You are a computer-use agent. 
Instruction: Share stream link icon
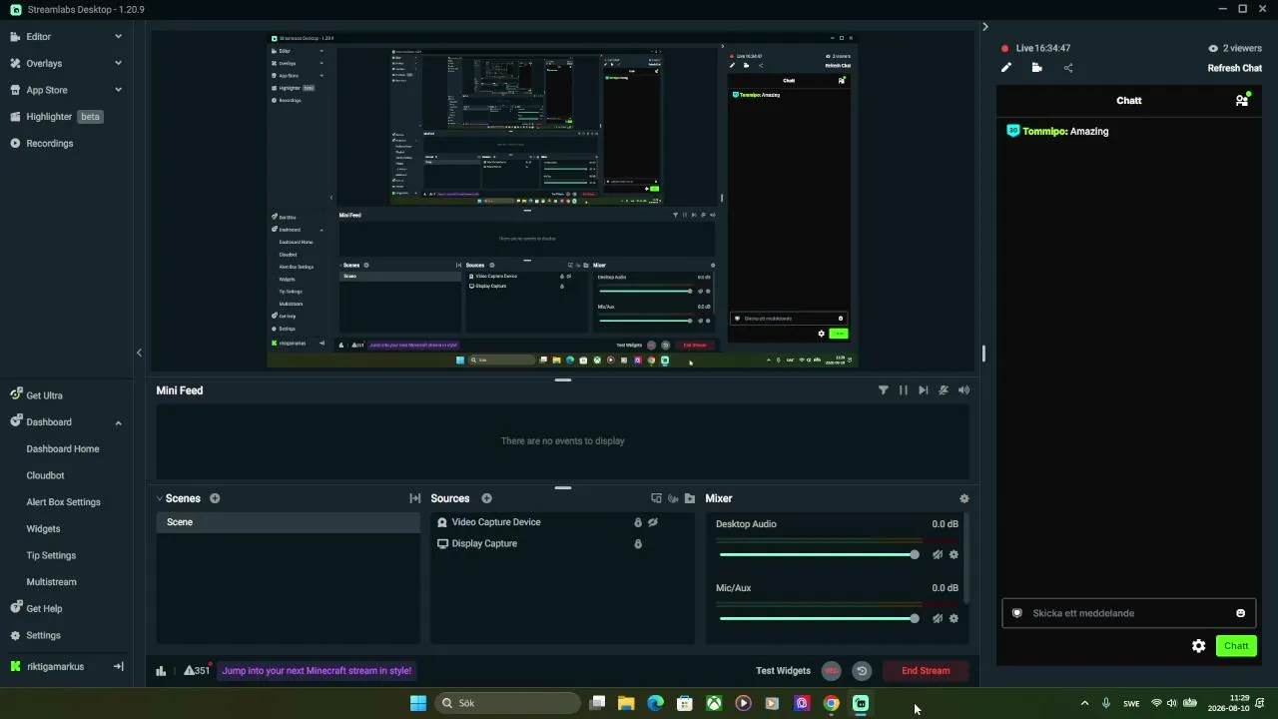(1068, 68)
